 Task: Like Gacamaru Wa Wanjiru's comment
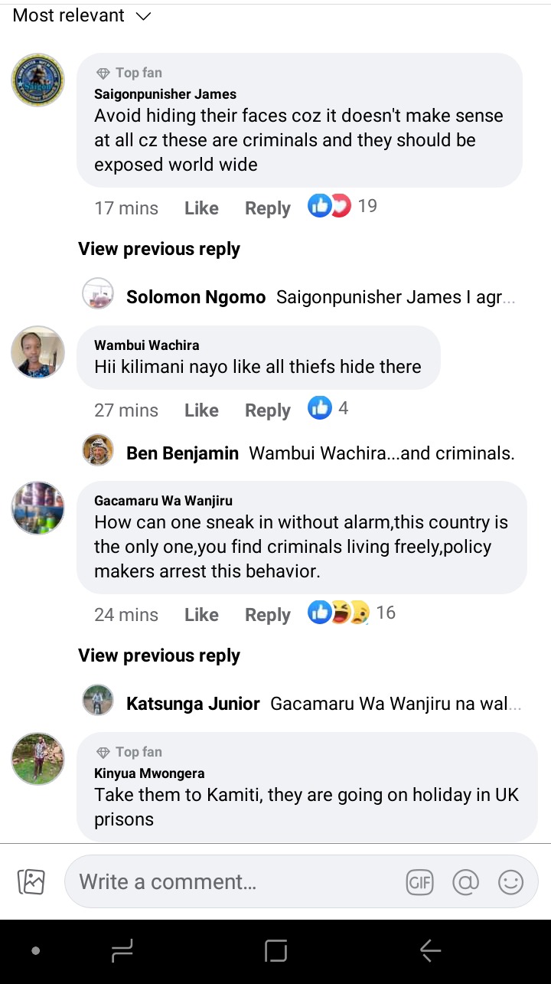pos(201,615)
